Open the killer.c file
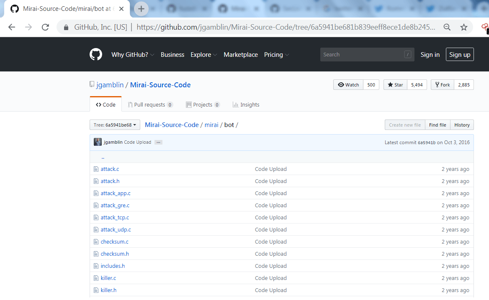Image resolution: width=489 pixels, height=300 pixels. click(x=108, y=278)
